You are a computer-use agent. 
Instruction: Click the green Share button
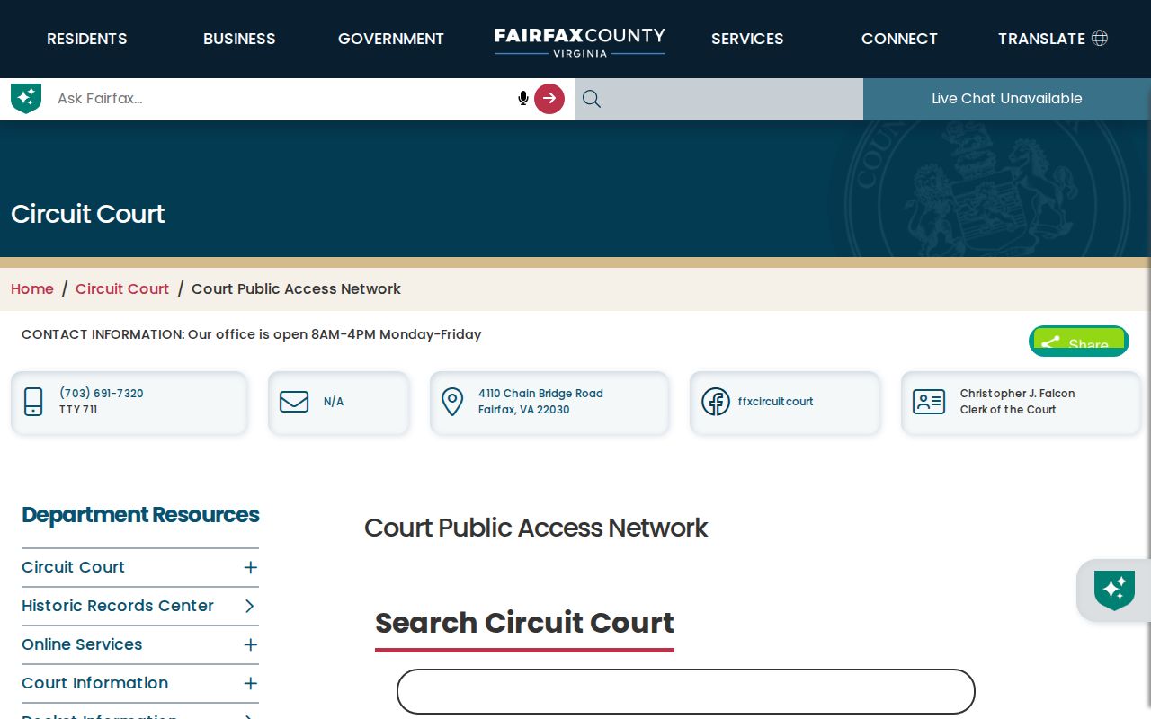(x=1079, y=342)
